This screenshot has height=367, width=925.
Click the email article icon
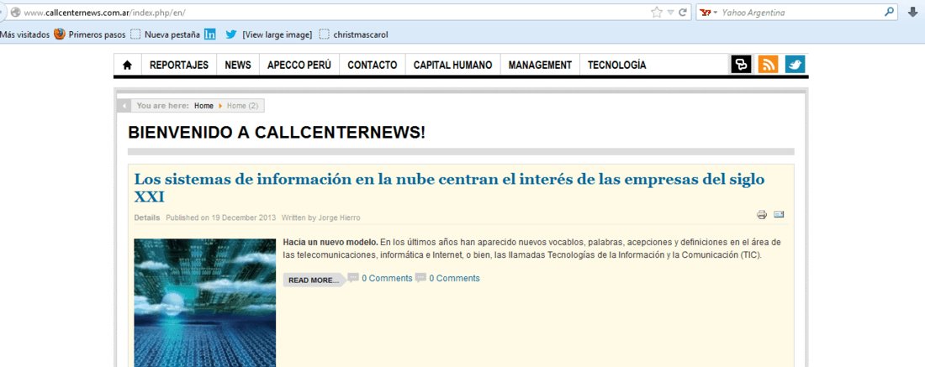pos(779,214)
